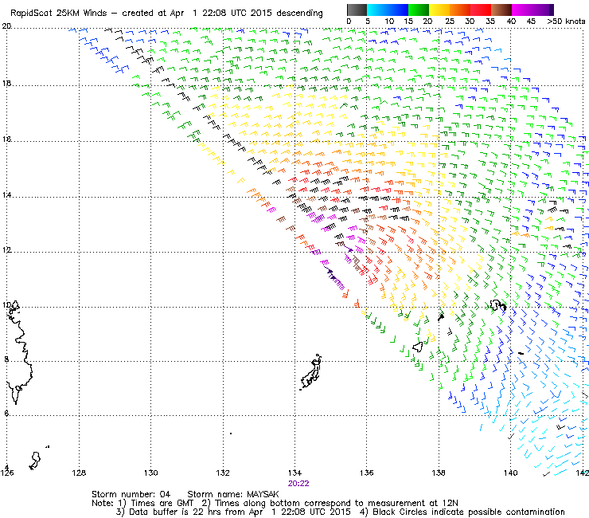Click the Yap island outline near 140E 10N

point(498,305)
